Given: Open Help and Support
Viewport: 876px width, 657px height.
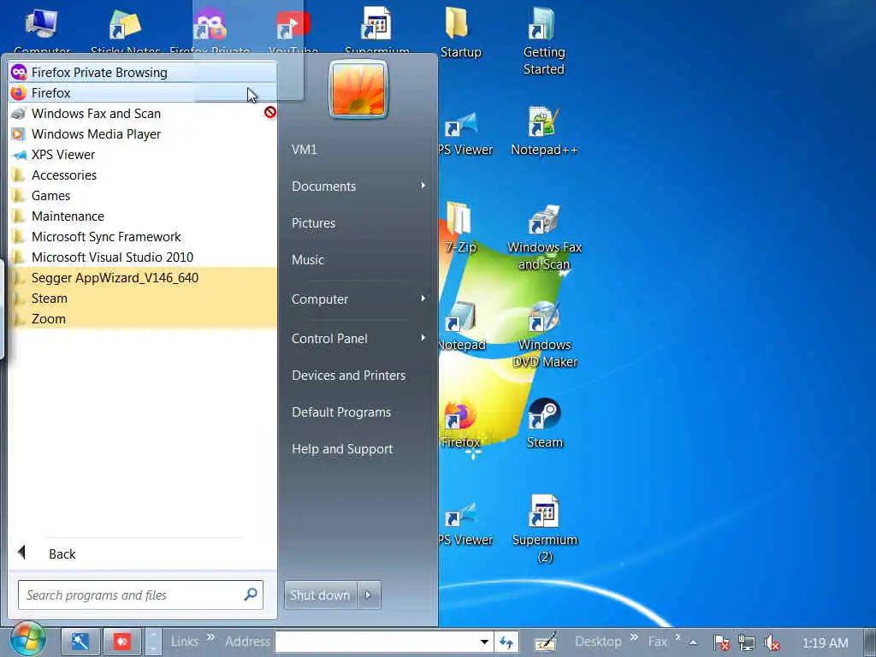Looking at the screenshot, I should click(342, 449).
